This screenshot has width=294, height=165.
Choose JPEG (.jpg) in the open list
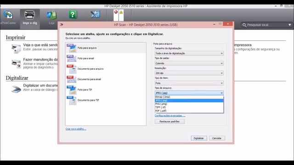[189, 100]
